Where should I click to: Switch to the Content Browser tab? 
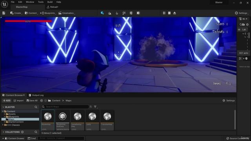13,95
